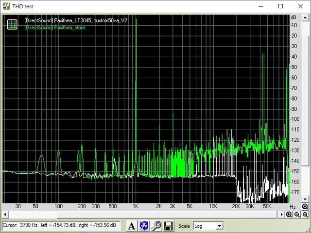The width and height of the screenshot is (311, 233).
Task: Zoom in on the horizontal frequency axis
Action: (290, 215)
